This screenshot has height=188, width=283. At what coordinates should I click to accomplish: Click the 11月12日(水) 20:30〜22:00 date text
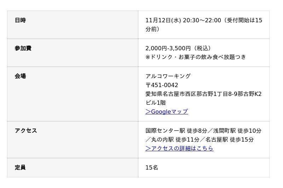tap(183, 20)
